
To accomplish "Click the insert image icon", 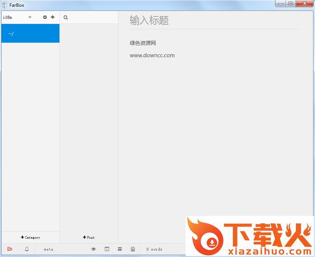I will (x=133, y=249).
